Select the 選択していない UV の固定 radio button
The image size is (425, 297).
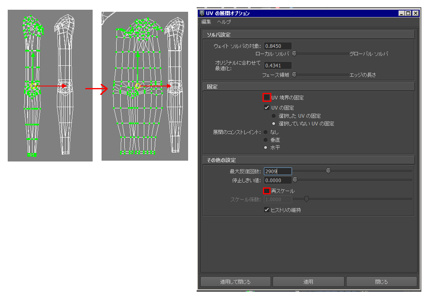tap(273, 123)
